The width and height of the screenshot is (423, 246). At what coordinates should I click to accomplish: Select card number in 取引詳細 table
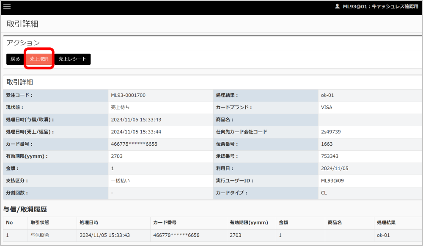tap(134, 144)
